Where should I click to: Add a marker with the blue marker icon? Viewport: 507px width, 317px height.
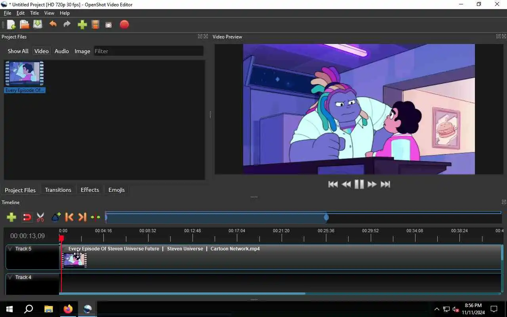56,217
